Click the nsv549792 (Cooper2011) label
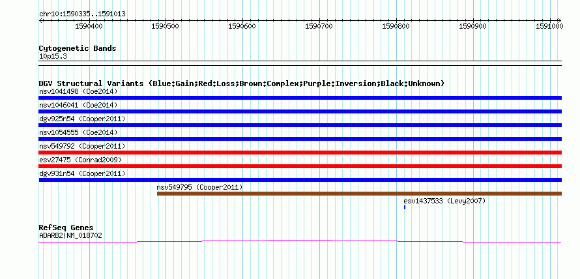 pyautogui.click(x=82, y=146)
